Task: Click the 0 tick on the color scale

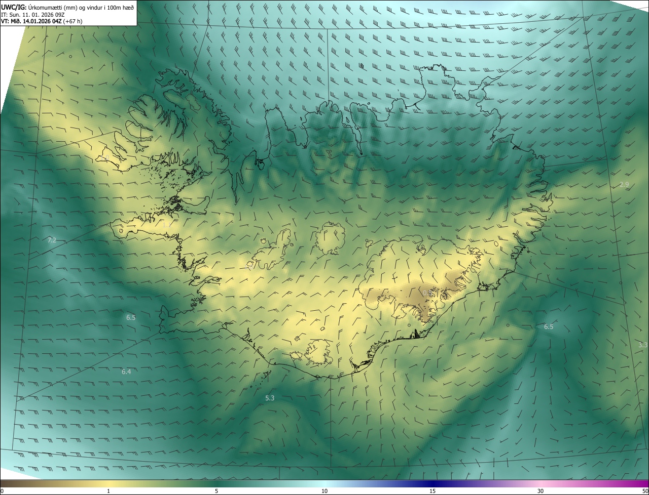Action: click(2, 491)
